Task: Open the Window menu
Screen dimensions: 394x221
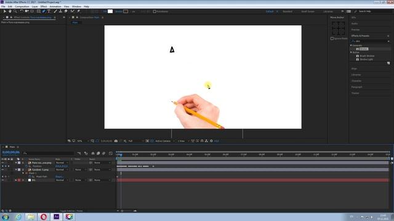Action: [76, 7]
